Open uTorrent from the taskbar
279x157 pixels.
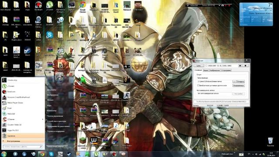pos(96,154)
